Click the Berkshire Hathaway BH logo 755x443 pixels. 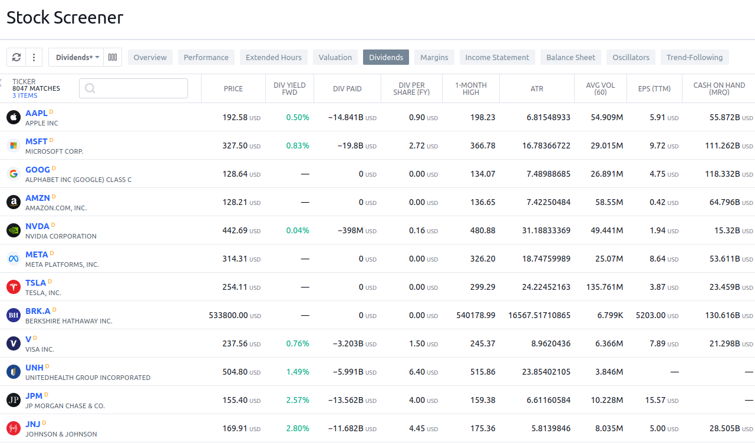click(14, 315)
